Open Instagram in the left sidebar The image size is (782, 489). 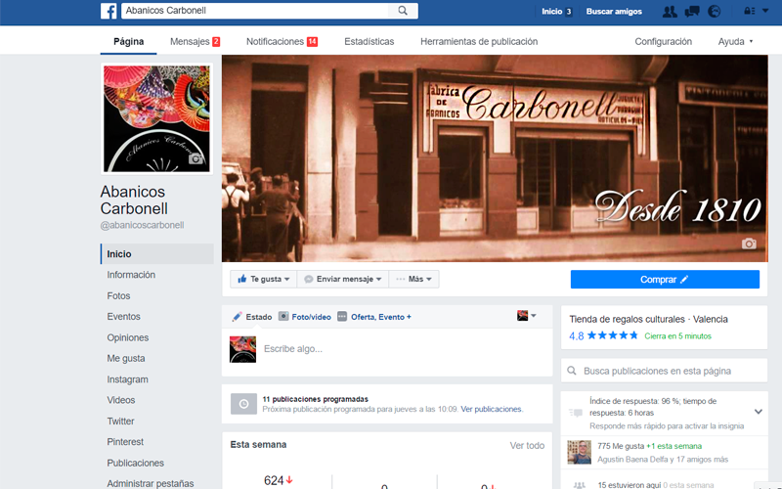point(127,379)
